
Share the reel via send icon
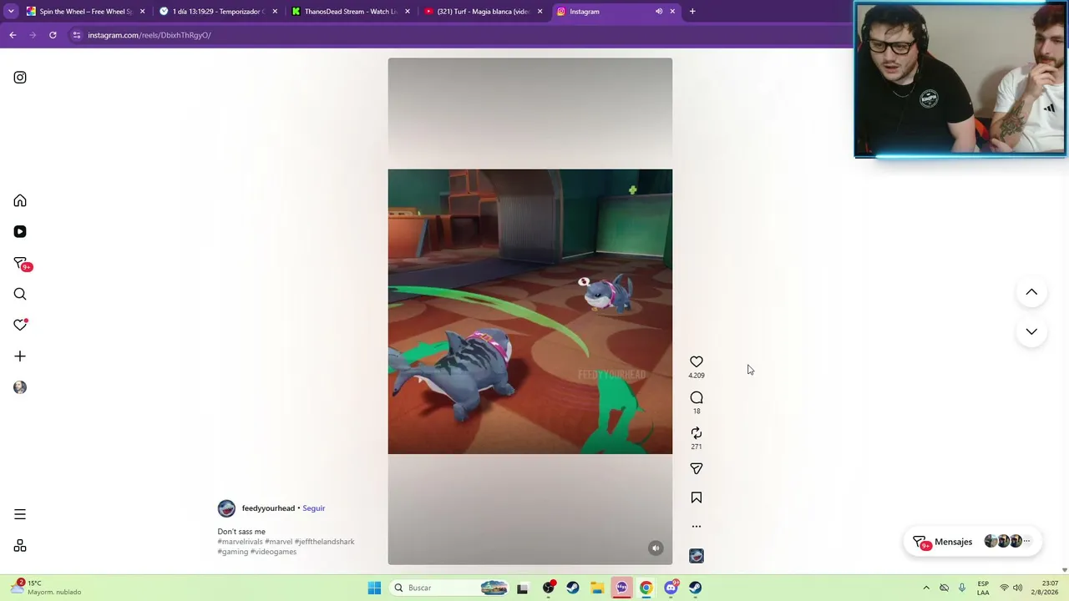click(x=697, y=468)
